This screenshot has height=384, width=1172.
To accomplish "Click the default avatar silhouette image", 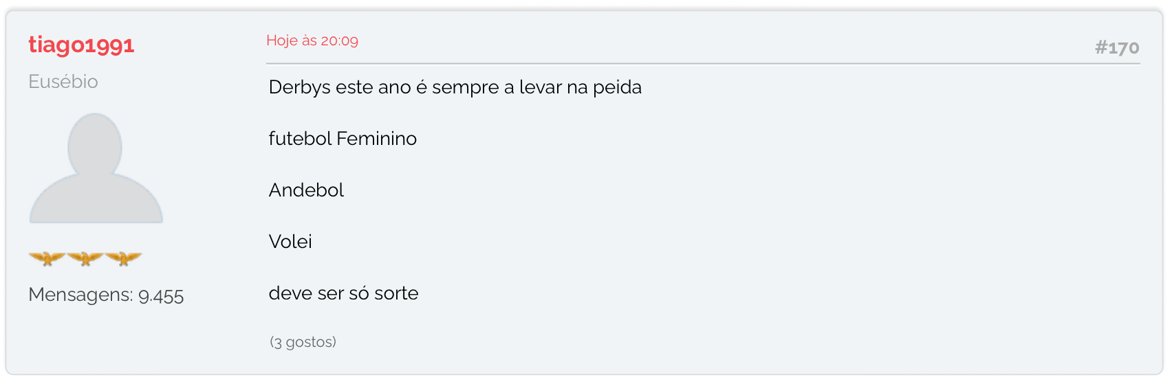I will click(96, 168).
